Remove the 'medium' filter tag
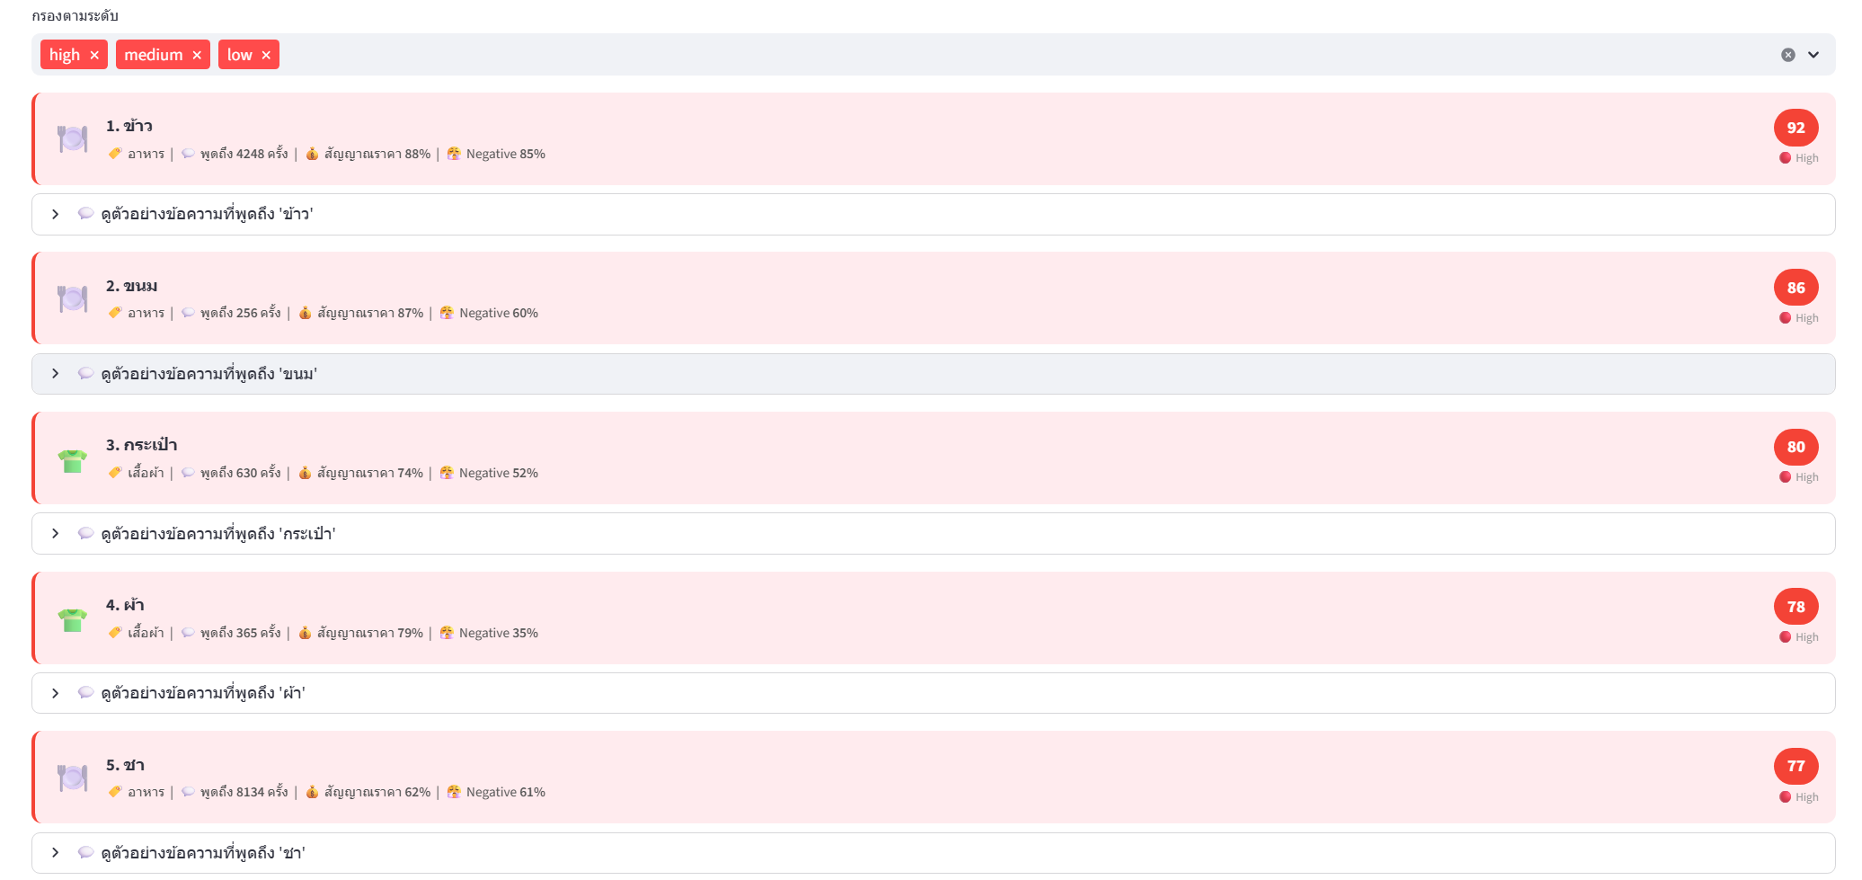The height and width of the screenshot is (880, 1862). [x=197, y=56]
